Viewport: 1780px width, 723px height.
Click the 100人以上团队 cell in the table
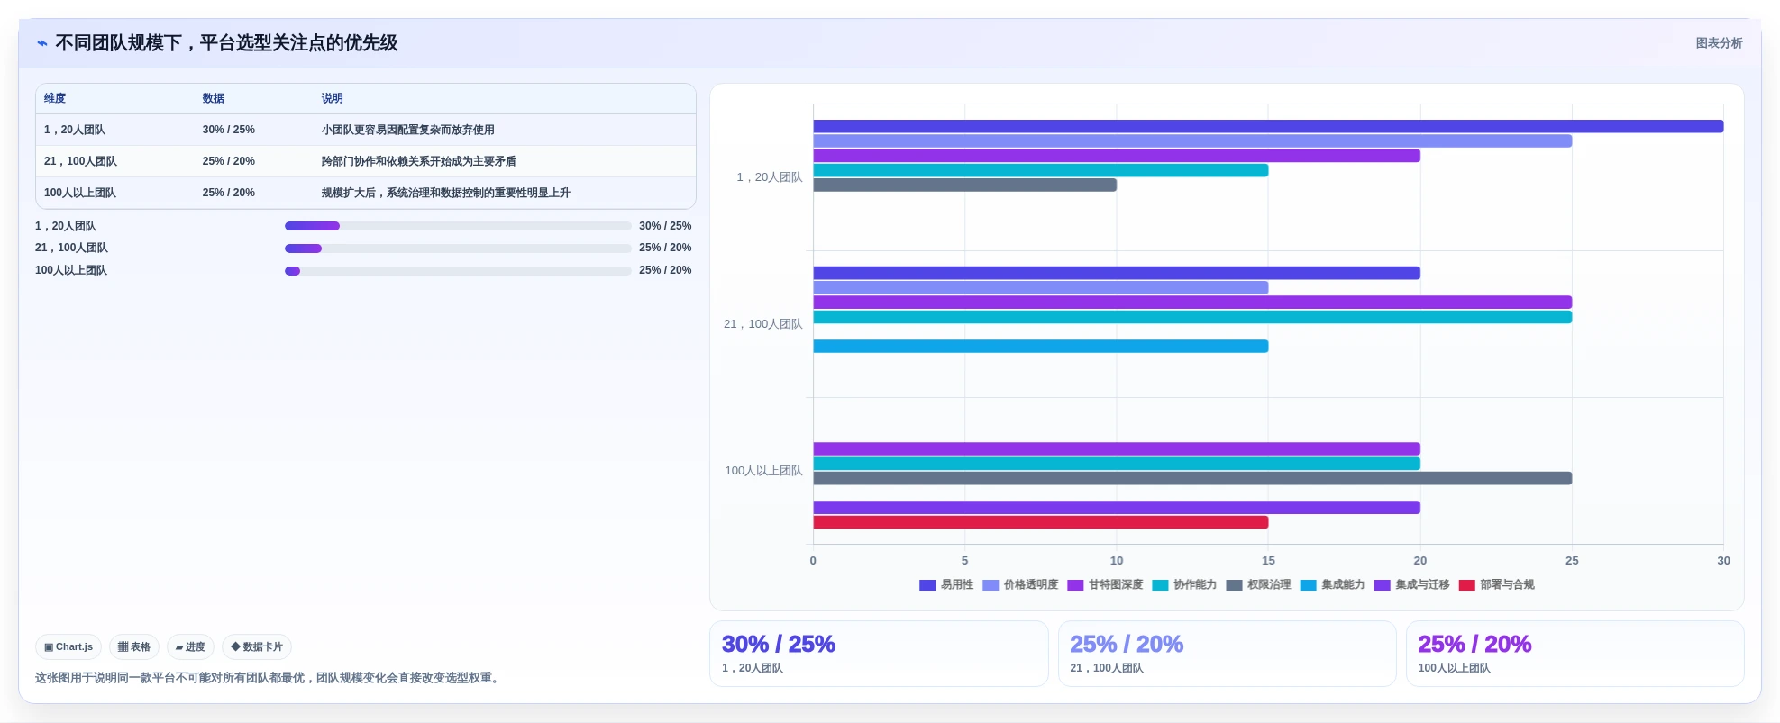tap(80, 193)
